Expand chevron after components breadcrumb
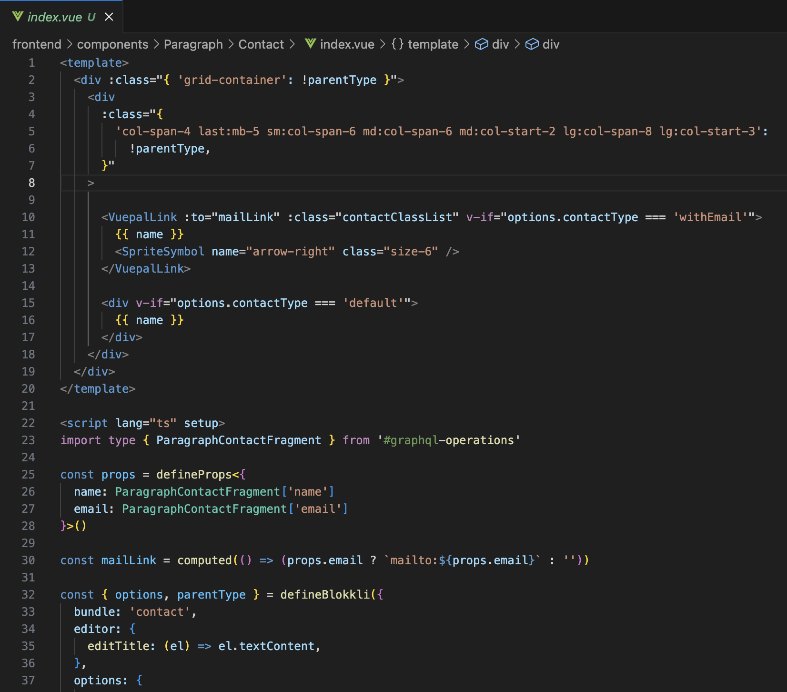Screen dimensions: 787x692 156,44
